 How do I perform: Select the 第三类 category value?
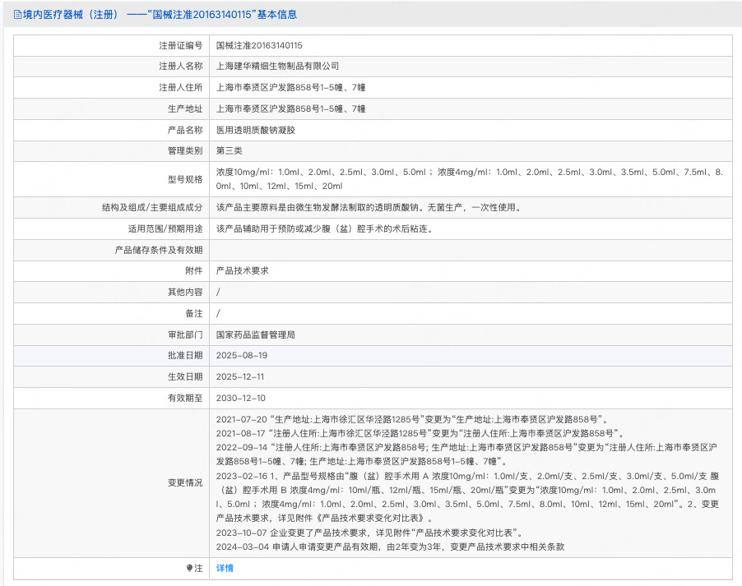(229, 151)
